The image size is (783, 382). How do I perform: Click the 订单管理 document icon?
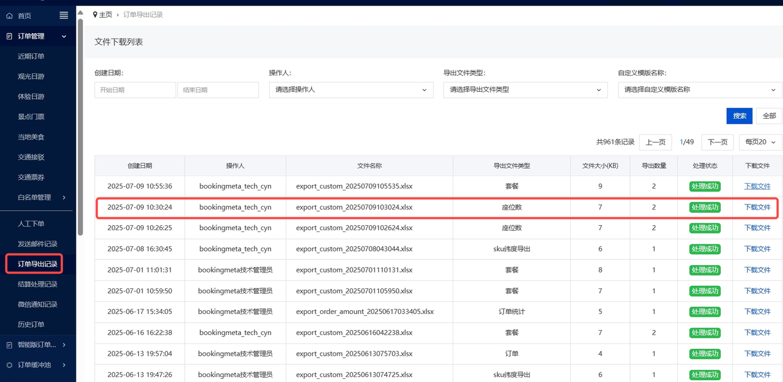[x=9, y=36]
